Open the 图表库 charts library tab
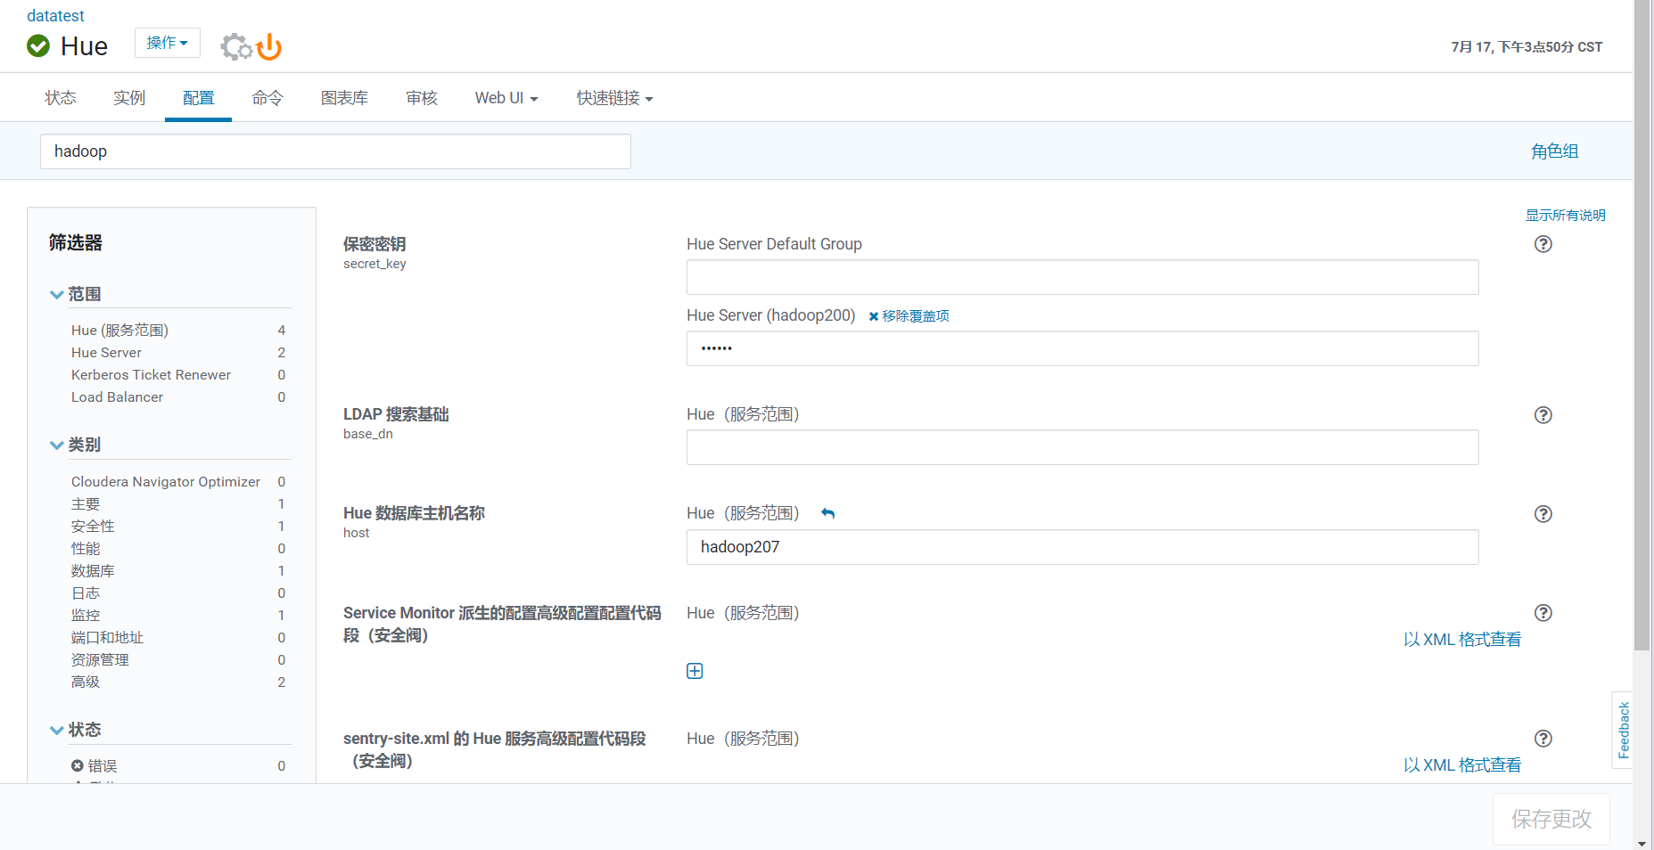The width and height of the screenshot is (1654, 850). (x=345, y=98)
